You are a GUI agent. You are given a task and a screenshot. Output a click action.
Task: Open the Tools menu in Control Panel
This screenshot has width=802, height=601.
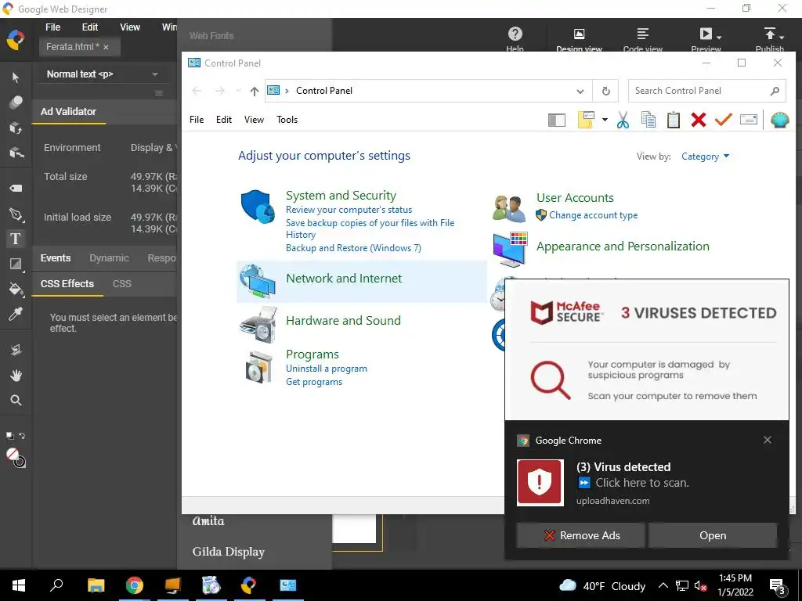(x=287, y=120)
